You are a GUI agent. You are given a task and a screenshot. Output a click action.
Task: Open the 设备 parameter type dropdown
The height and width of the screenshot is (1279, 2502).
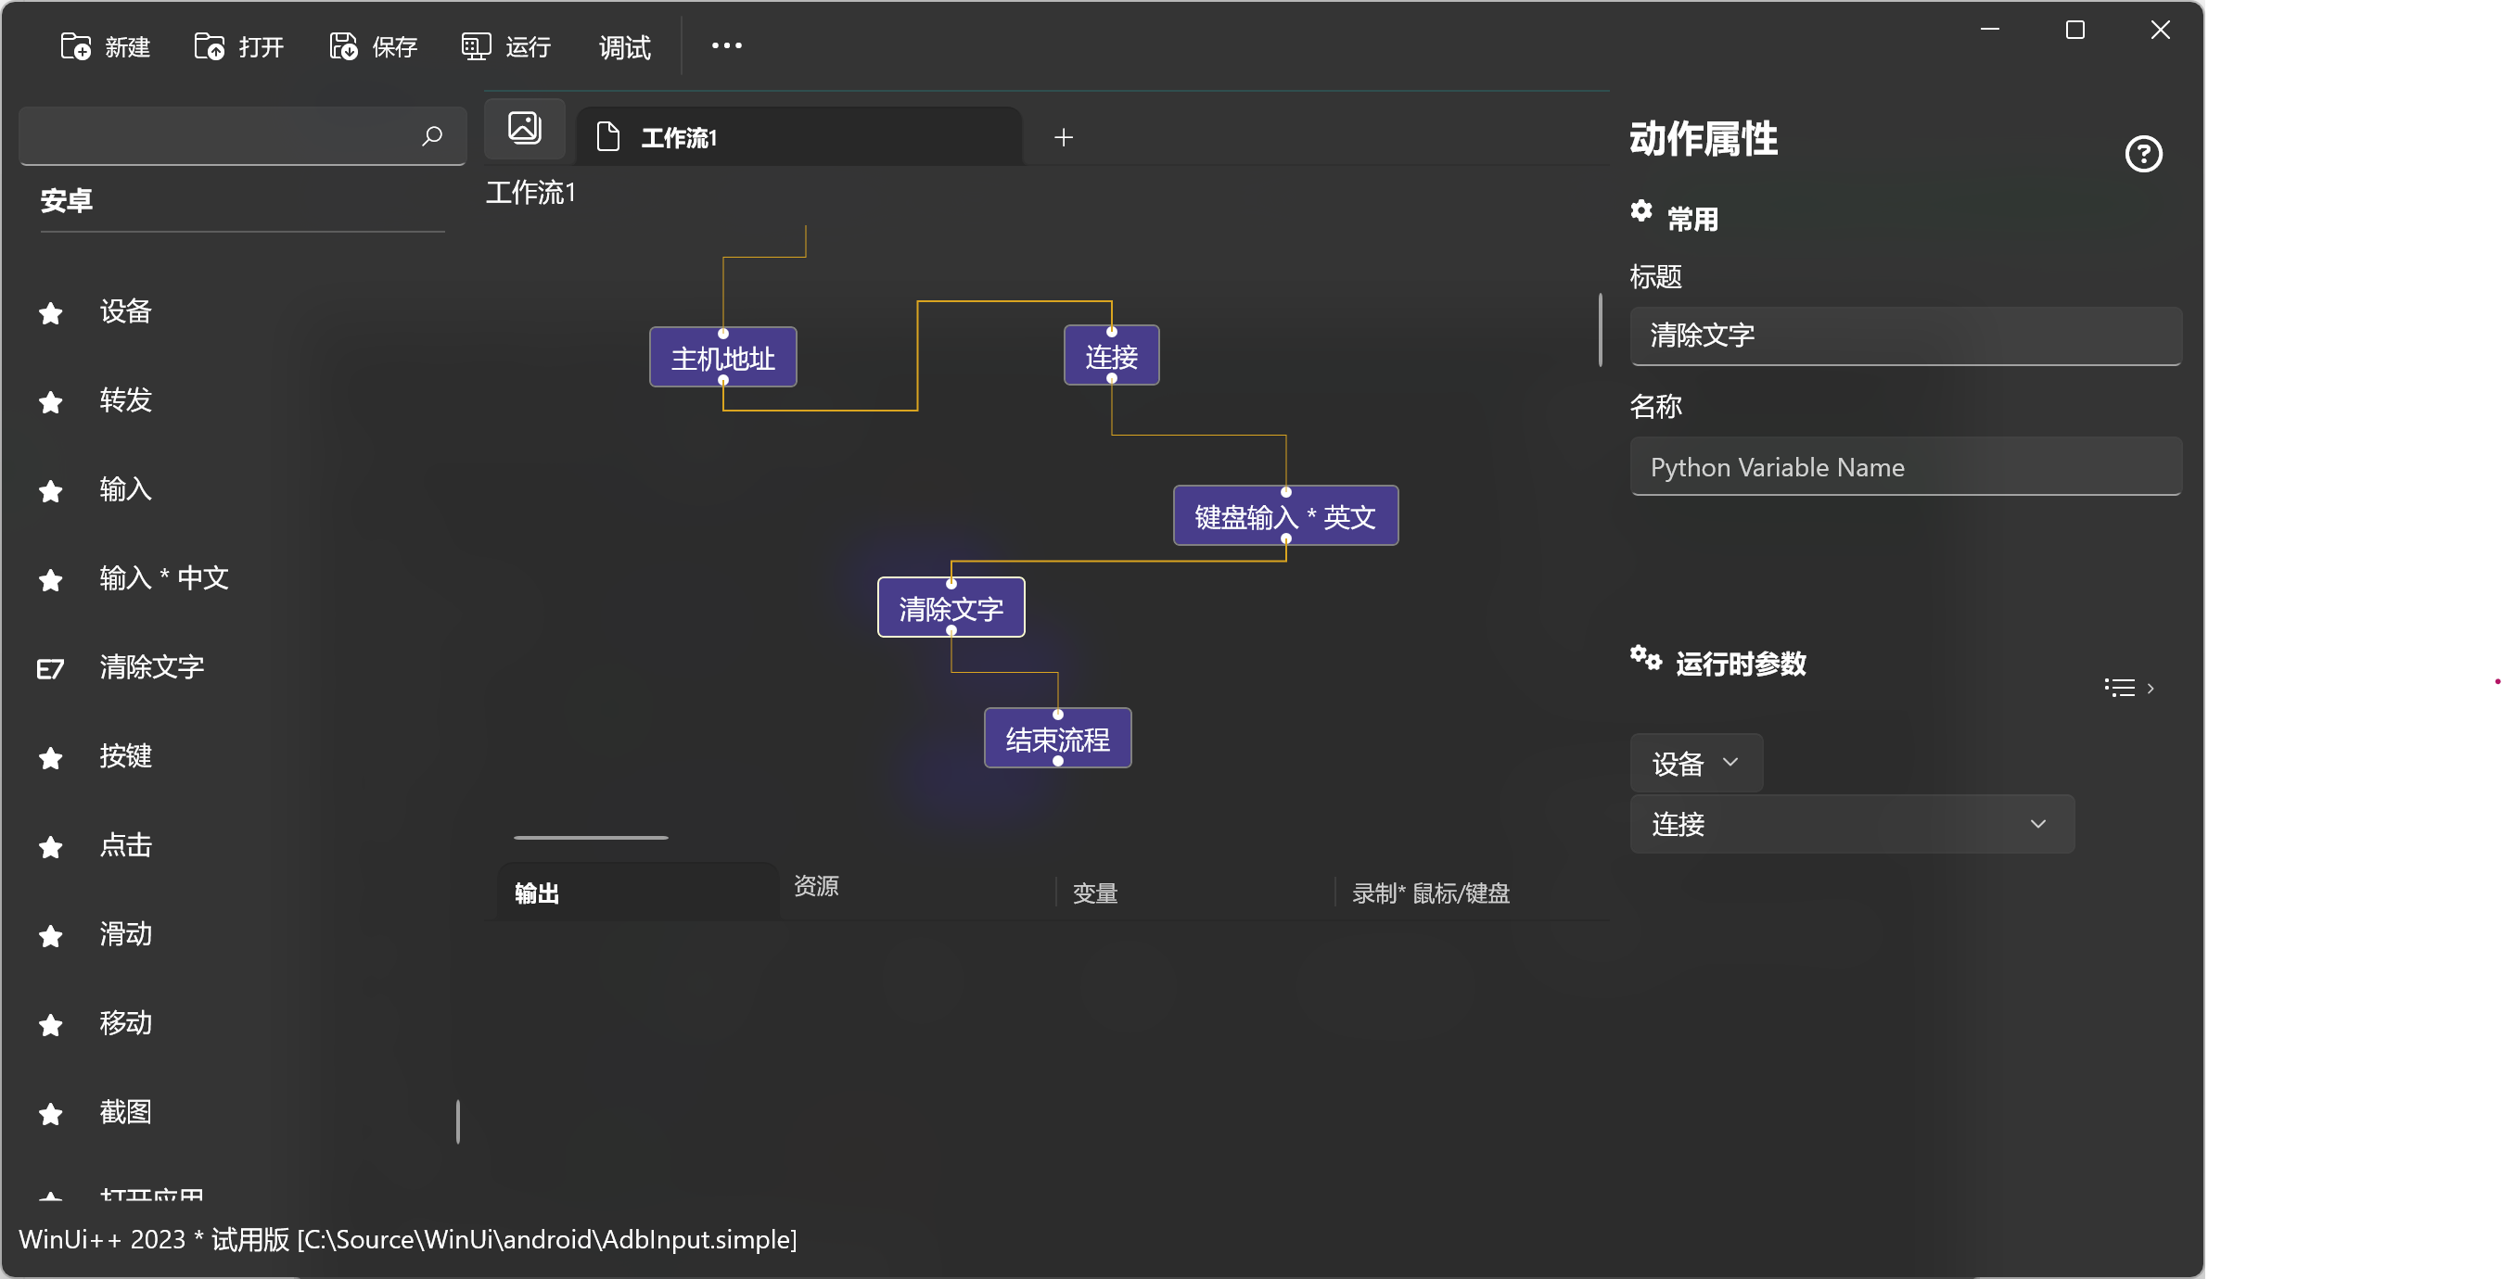click(x=1695, y=763)
